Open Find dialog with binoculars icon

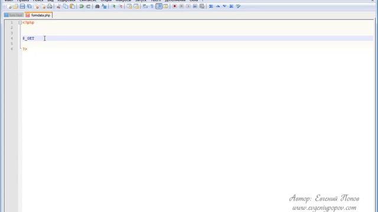[97, 6]
